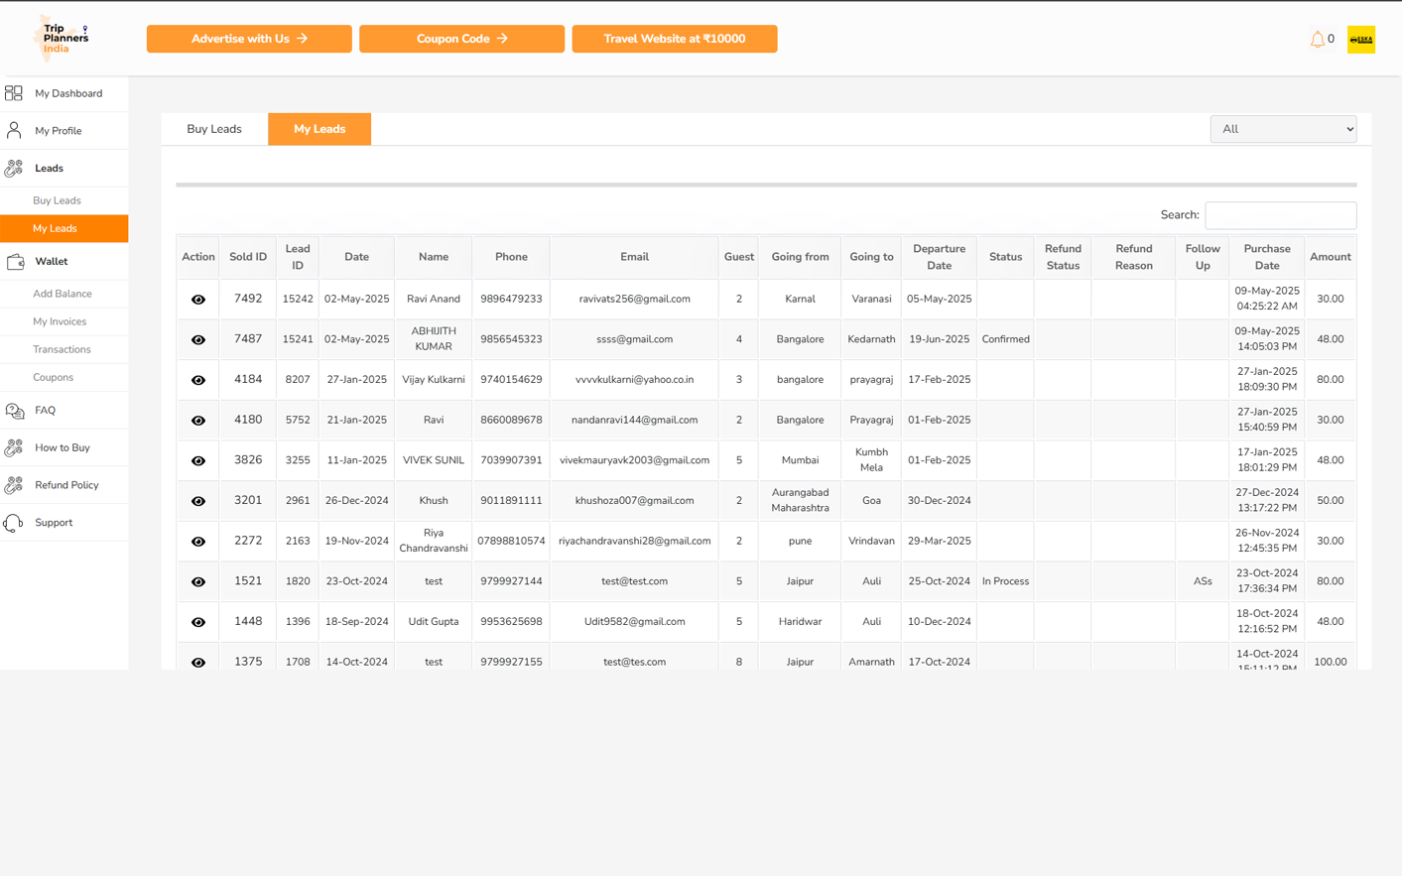The height and width of the screenshot is (876, 1402).
Task: Click the Search input field
Action: coord(1280,215)
